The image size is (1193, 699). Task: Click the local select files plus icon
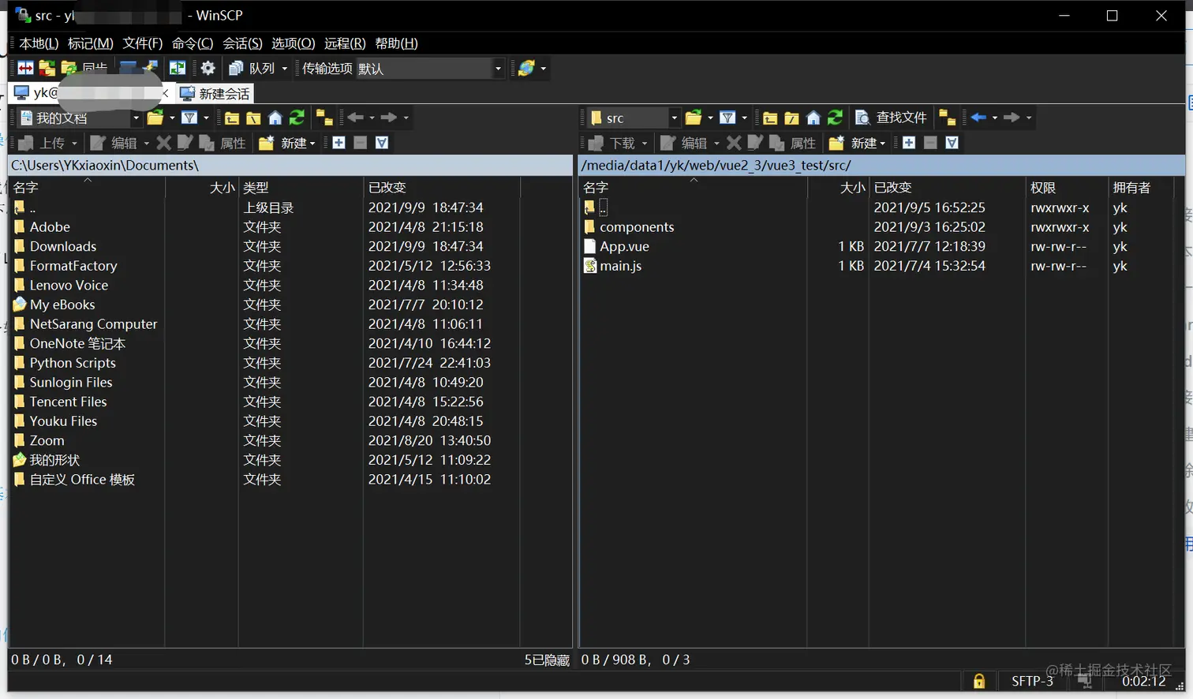(338, 143)
